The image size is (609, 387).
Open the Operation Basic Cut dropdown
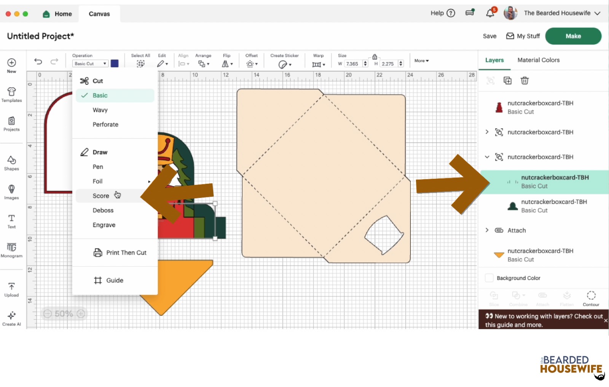point(90,64)
